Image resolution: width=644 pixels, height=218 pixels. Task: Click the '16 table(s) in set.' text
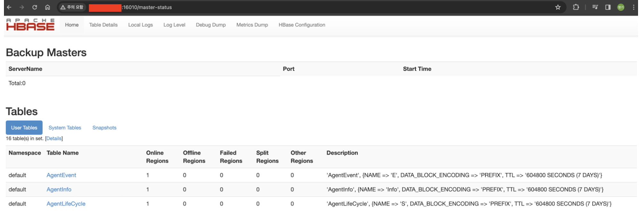tap(25, 138)
